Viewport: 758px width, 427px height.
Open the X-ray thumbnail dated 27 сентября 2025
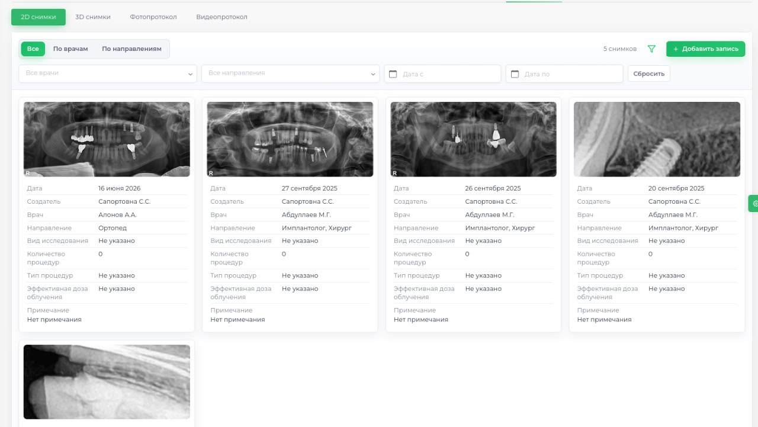point(290,139)
